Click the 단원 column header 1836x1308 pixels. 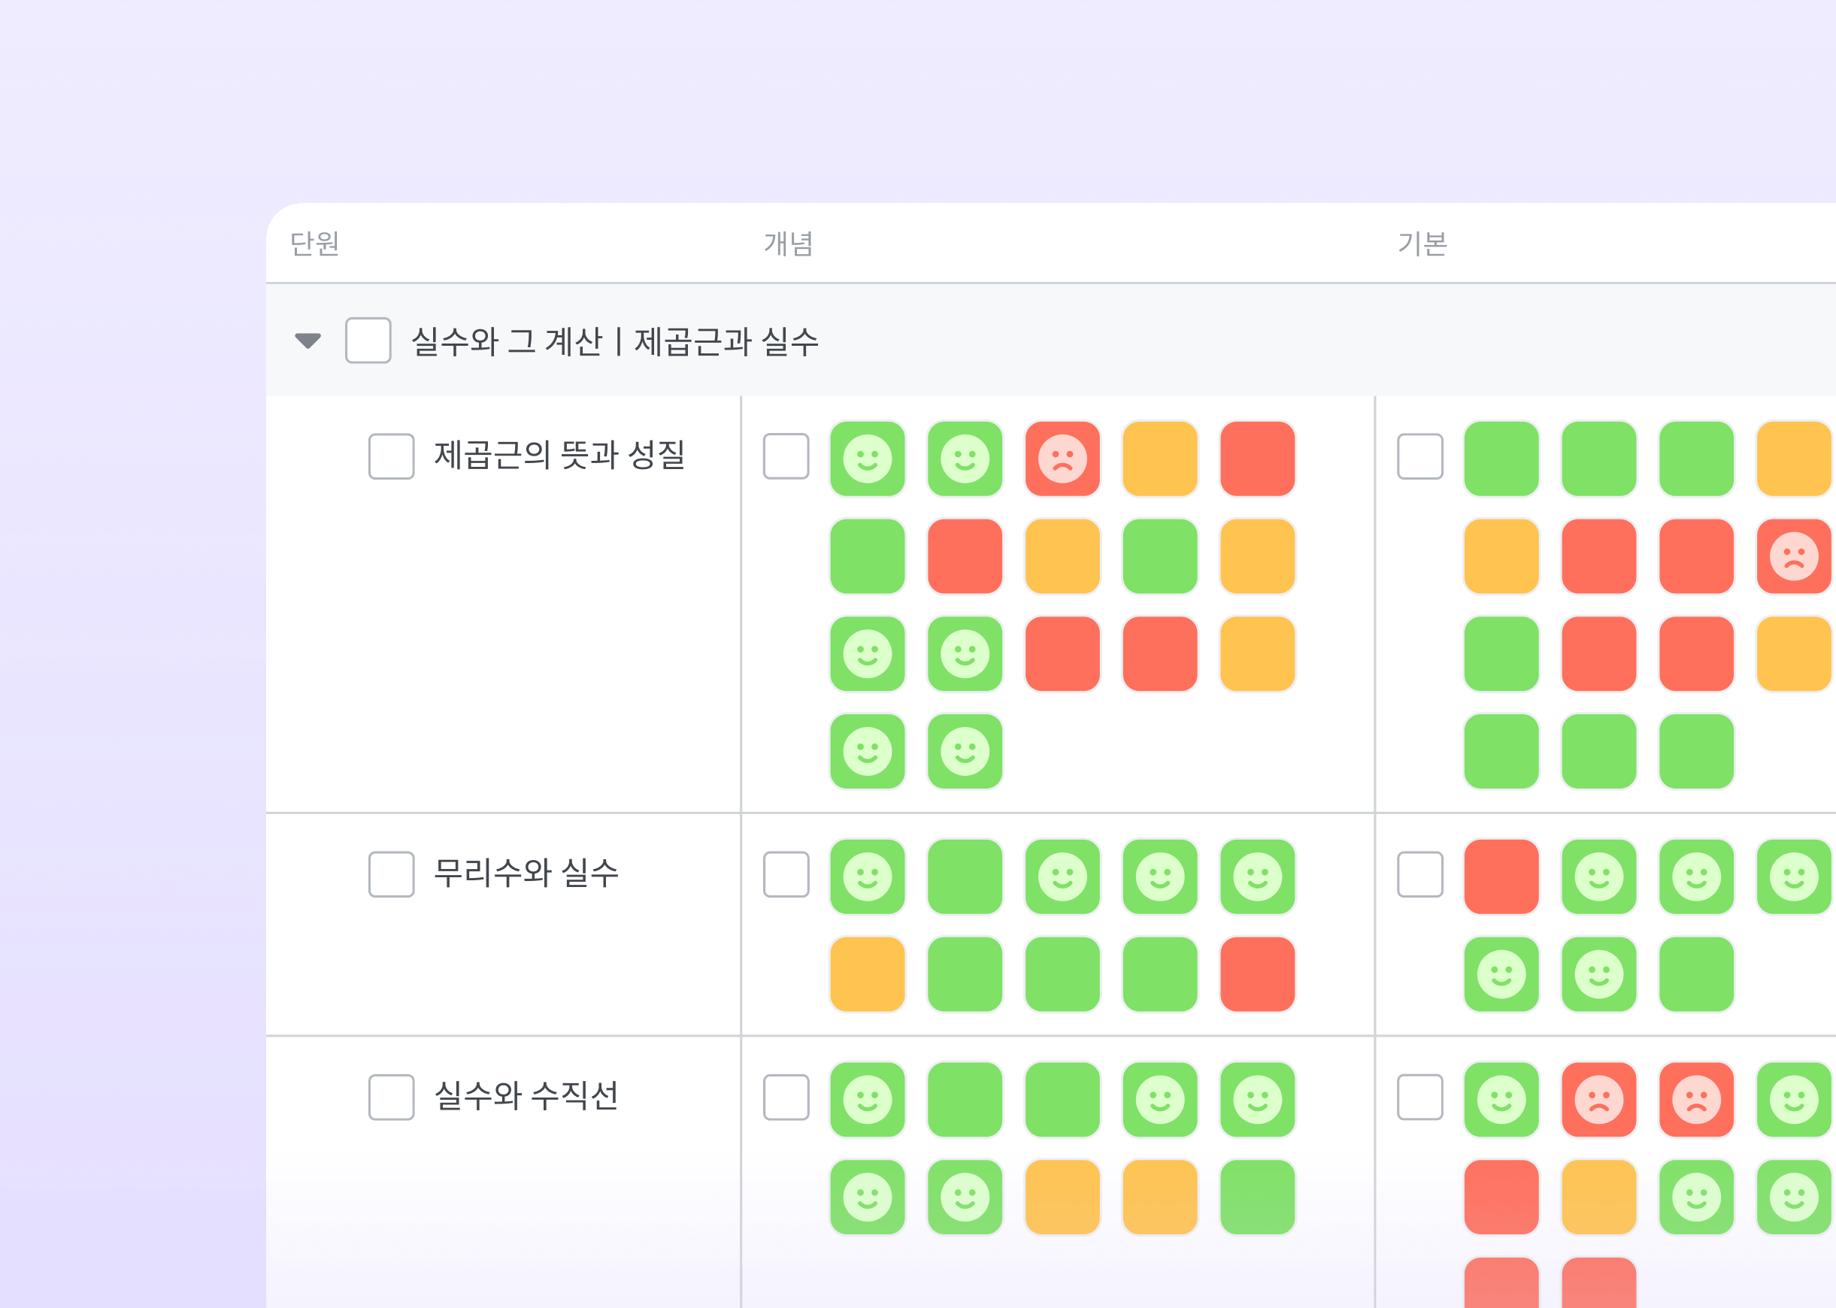click(315, 244)
